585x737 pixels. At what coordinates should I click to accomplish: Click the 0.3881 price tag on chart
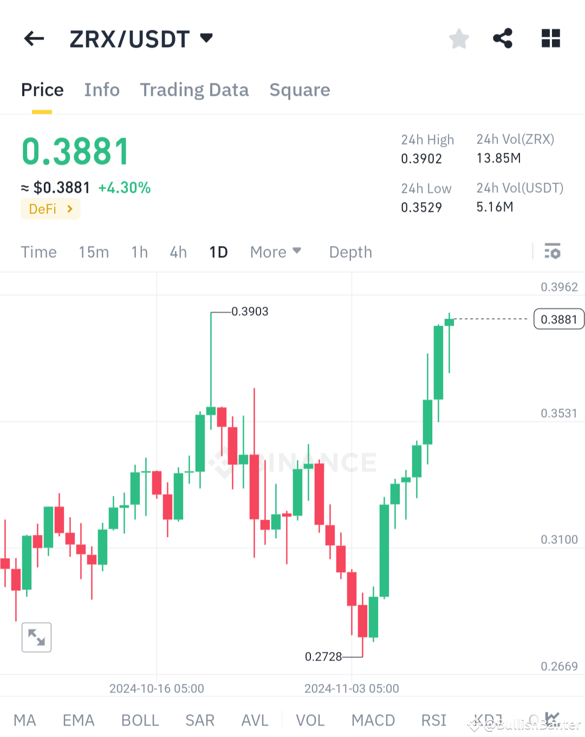click(558, 319)
